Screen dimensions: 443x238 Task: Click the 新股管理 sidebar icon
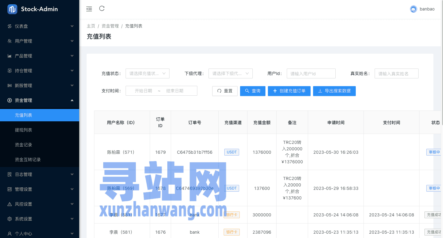click(x=10, y=86)
